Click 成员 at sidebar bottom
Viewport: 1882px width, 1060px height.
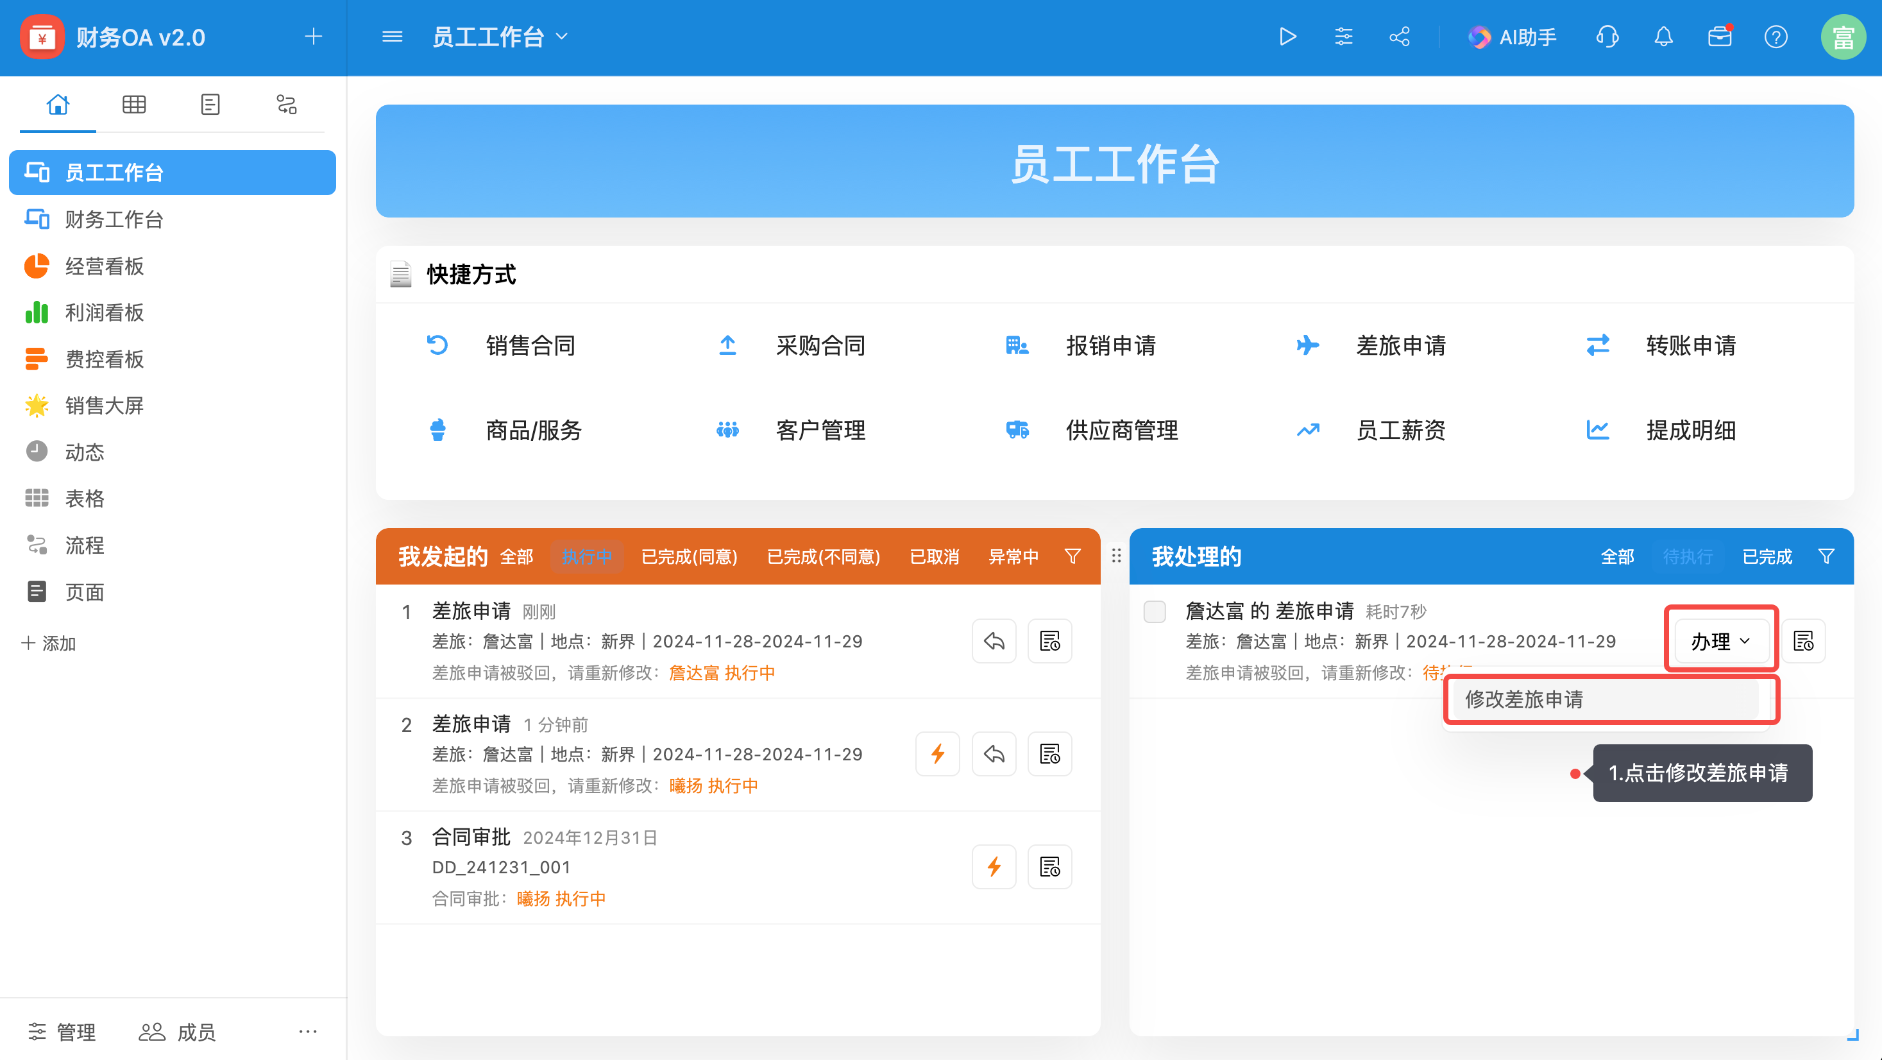click(177, 1032)
